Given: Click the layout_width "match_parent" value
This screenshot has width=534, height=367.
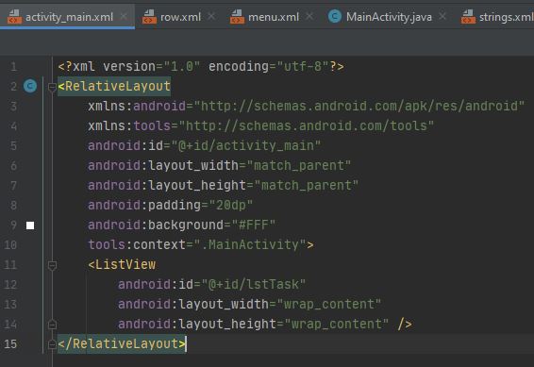Looking at the screenshot, I should (x=299, y=165).
